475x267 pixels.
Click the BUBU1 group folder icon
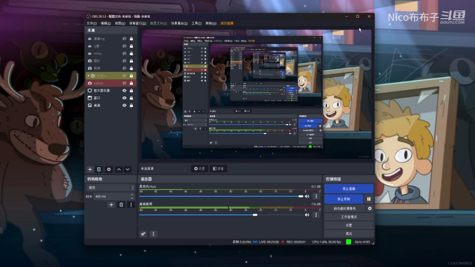point(93,76)
